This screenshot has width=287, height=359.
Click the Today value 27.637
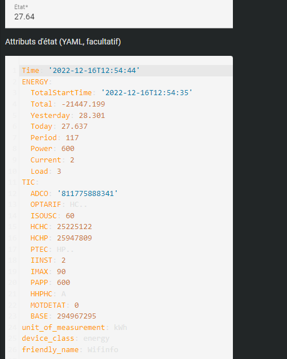(x=75, y=126)
